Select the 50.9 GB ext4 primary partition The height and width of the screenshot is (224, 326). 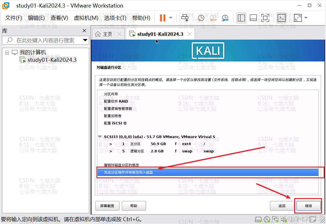coord(208,144)
